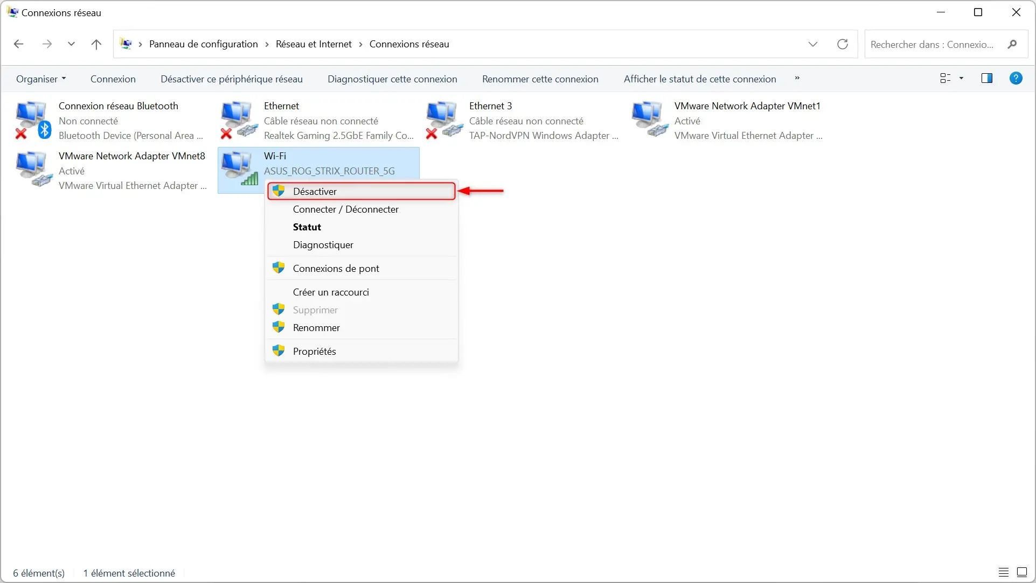The image size is (1036, 583).
Task: Select the Ethernet adapter icon
Action: click(x=239, y=120)
